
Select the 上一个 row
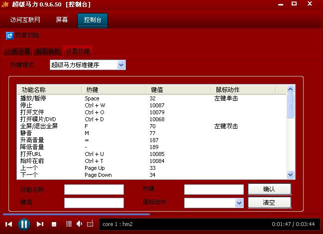(x=152, y=168)
